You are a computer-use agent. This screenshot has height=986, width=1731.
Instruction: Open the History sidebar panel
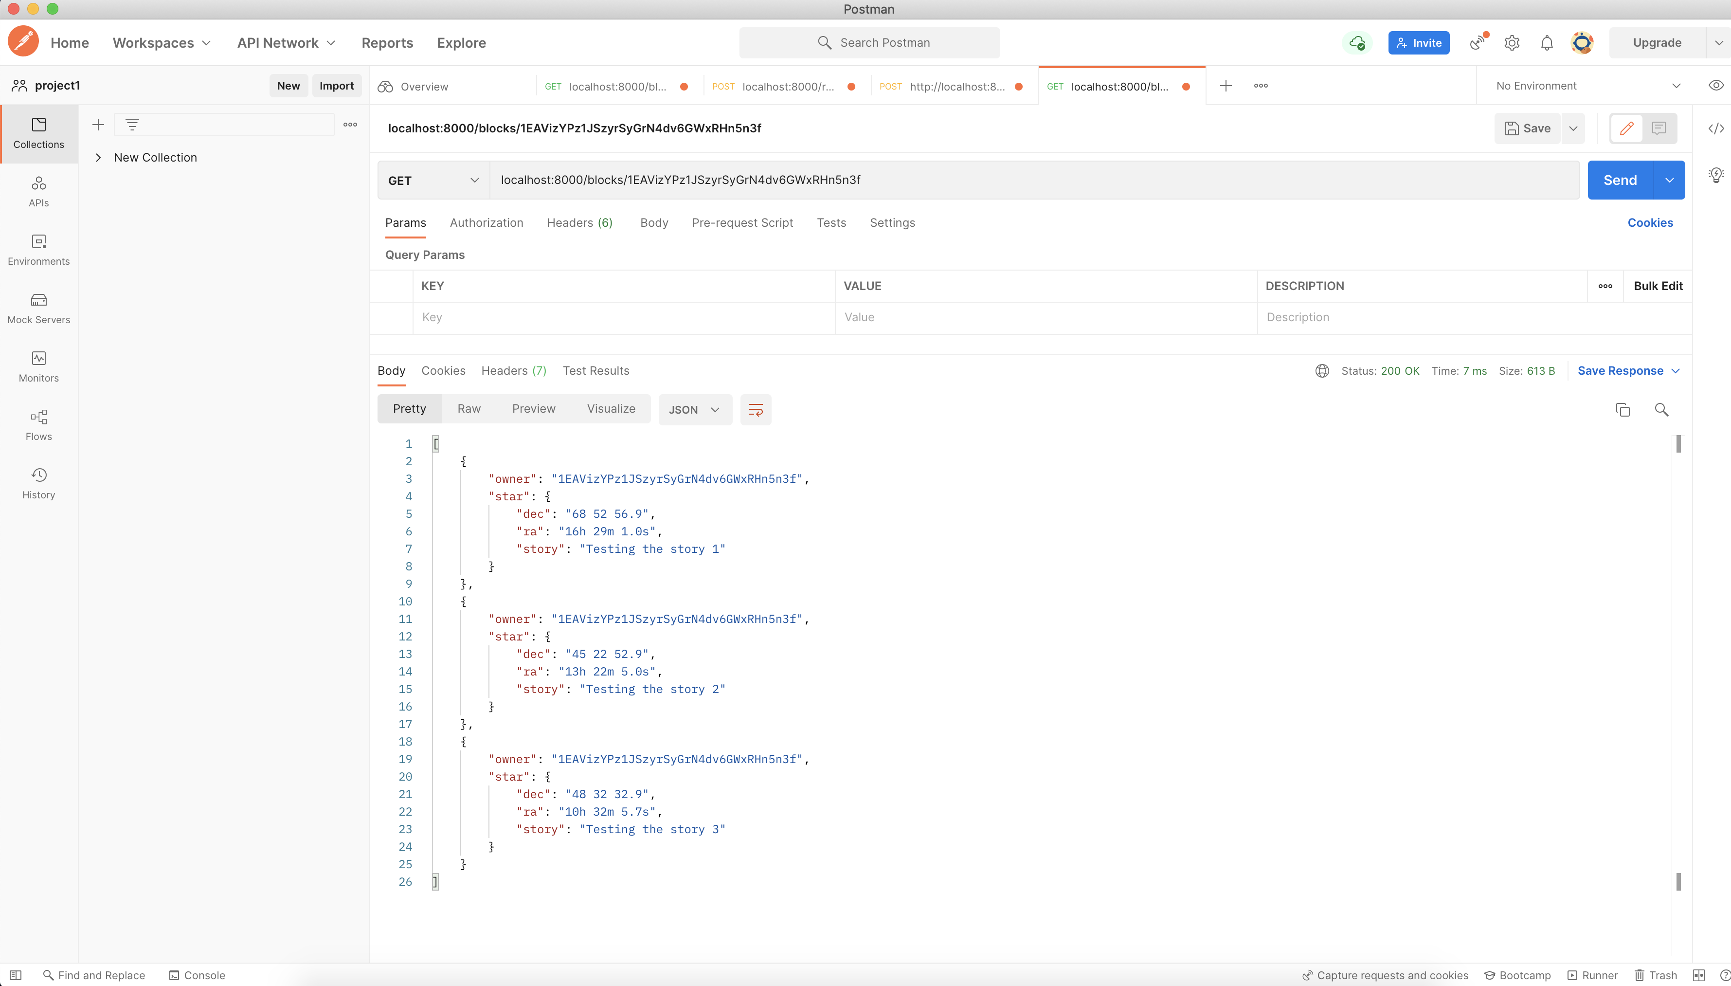[38, 483]
